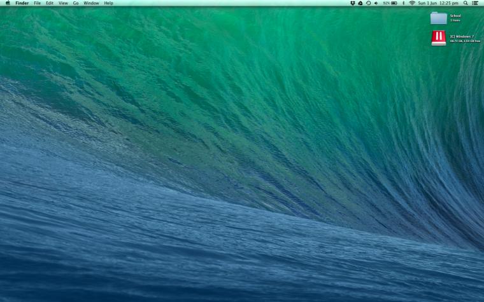Viewport: 484px width, 302px height.
Task: Show battery status from the battery icon
Action: point(394,3)
